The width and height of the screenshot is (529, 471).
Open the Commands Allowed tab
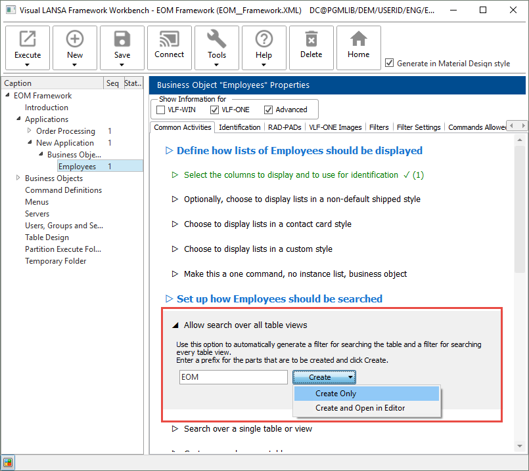(476, 127)
